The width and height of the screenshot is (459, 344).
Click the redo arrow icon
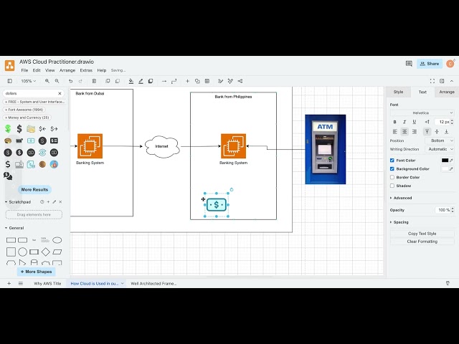click(x=80, y=81)
